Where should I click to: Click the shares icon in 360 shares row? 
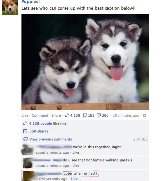tap(25, 131)
